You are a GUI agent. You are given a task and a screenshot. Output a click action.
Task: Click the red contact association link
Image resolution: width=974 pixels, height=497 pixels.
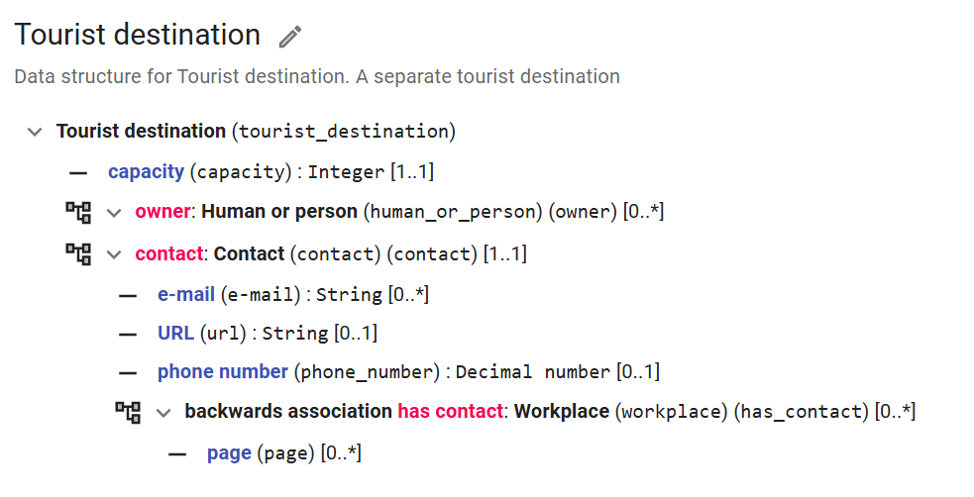coord(169,253)
